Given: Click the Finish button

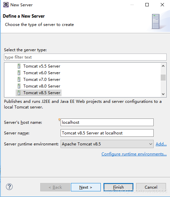Looking at the screenshot, I should point(118,187).
